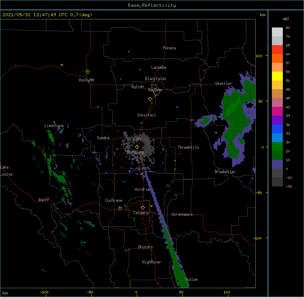Click the red 60-65 dBZ legend swatch

pyautogui.click(x=277, y=50)
